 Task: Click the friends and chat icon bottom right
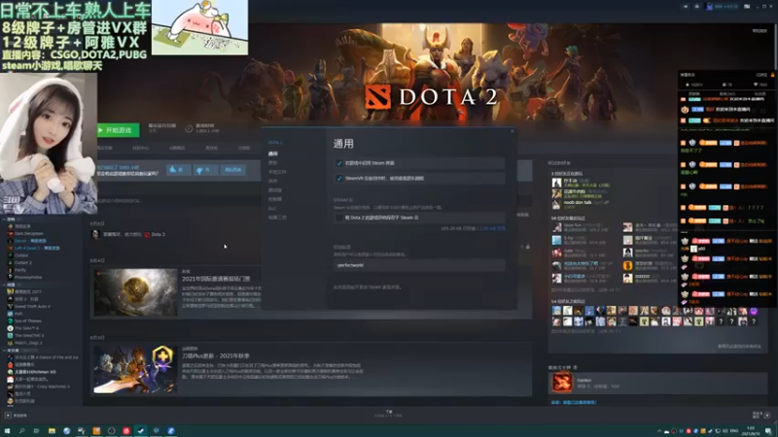click(x=767, y=416)
